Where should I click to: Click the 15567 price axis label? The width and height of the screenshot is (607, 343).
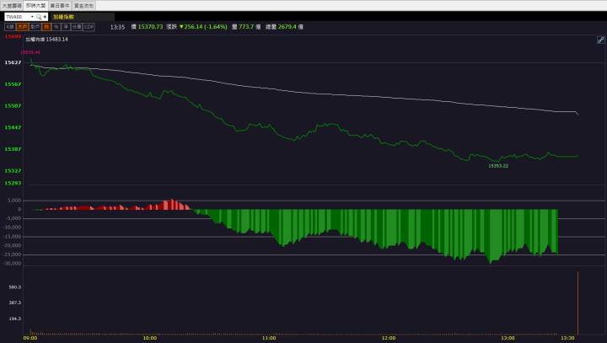13,84
